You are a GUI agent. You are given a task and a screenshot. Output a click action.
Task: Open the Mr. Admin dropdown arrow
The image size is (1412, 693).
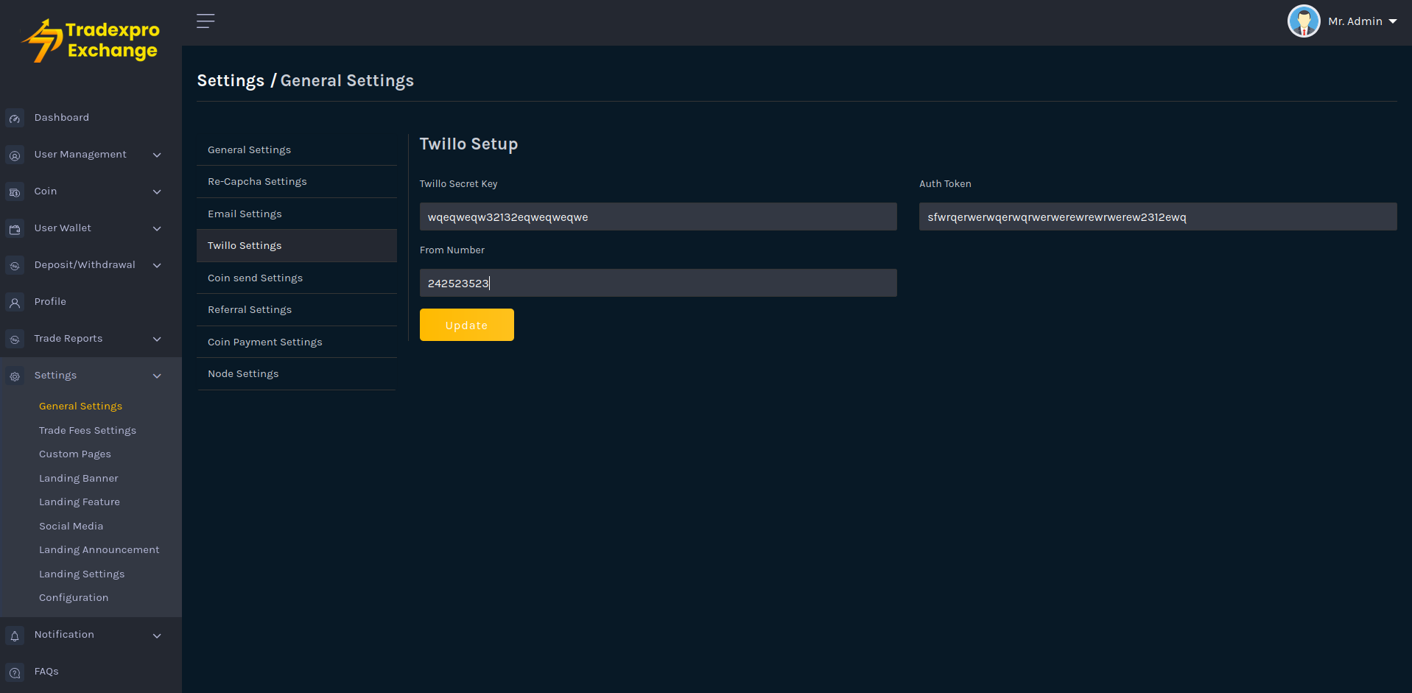pos(1393,21)
